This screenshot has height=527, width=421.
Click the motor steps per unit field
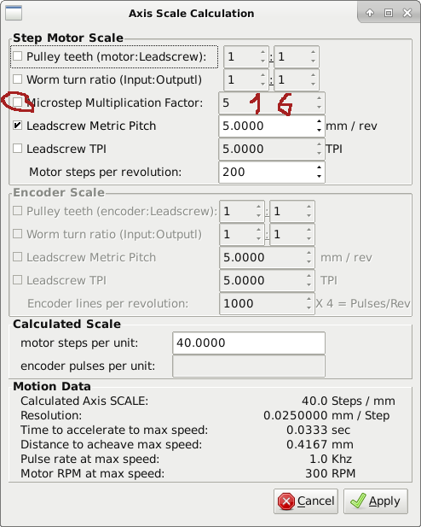pos(249,343)
